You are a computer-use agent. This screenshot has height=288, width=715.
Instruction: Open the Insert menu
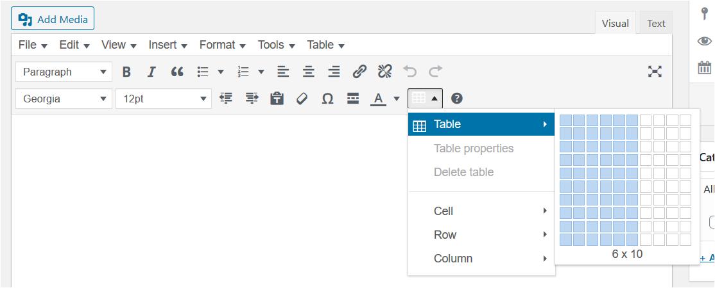(168, 45)
